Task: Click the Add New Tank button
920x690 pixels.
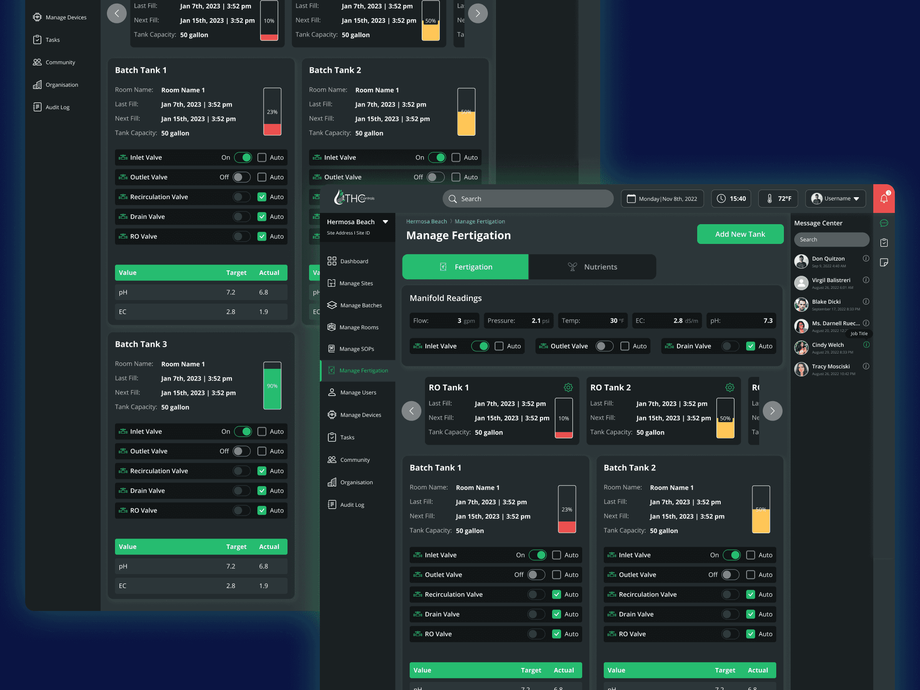Action: tap(740, 234)
